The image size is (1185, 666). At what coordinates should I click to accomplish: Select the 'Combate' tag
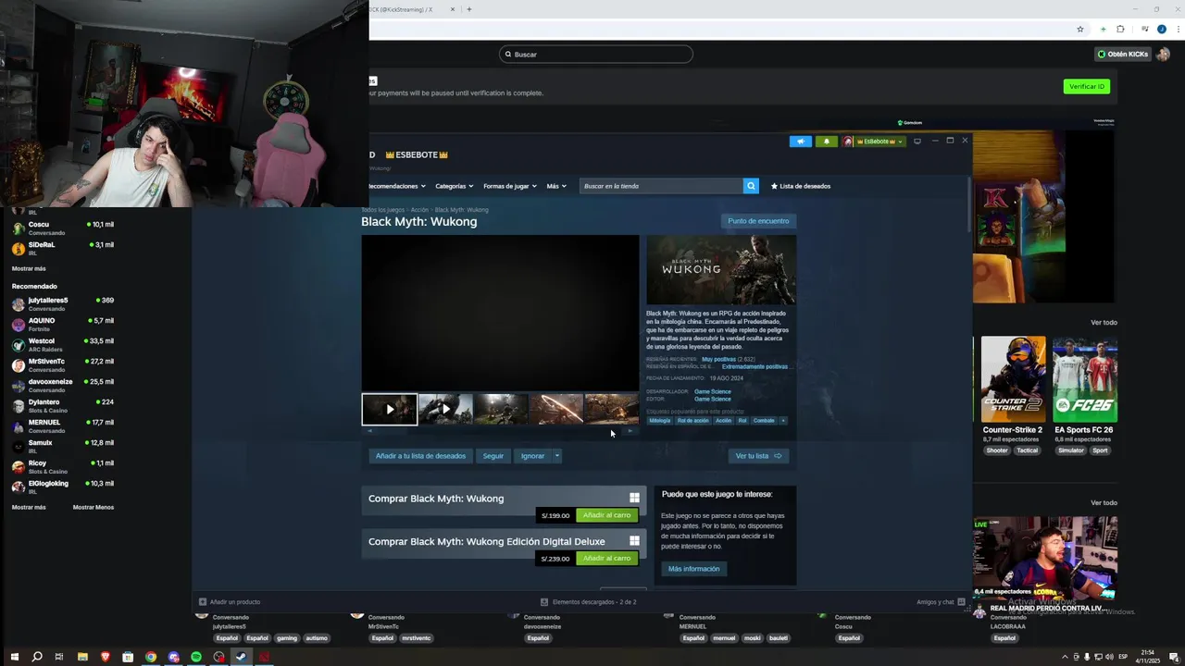point(764,421)
